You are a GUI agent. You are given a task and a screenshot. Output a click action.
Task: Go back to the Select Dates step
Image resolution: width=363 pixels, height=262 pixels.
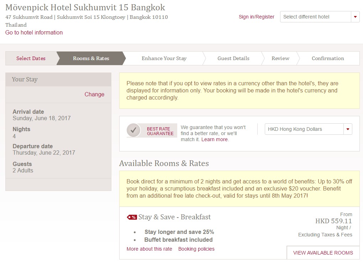click(31, 58)
